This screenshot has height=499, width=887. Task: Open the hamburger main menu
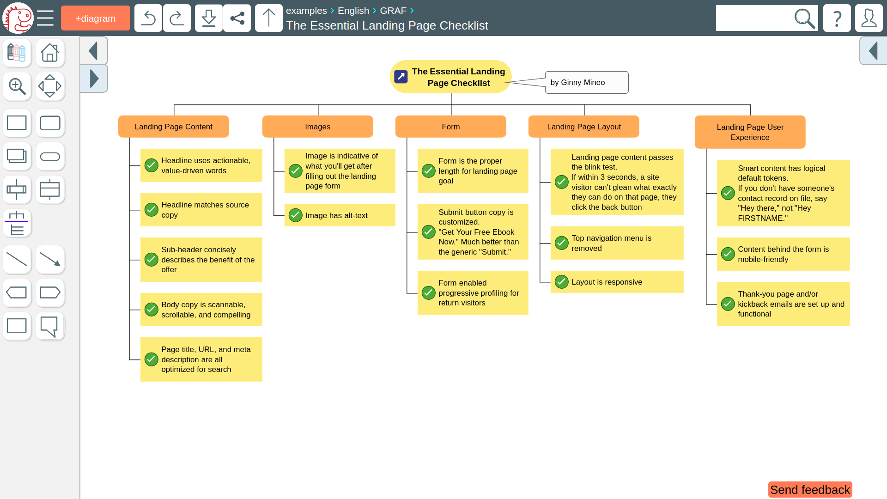pos(45,18)
